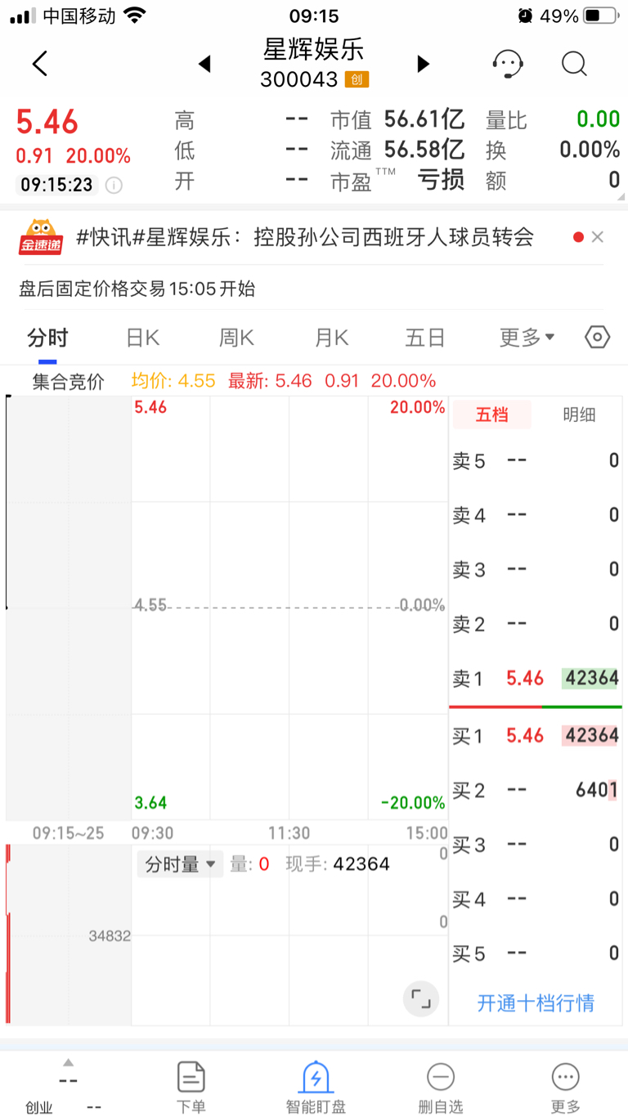Expand the 创业 index bar

point(68,1063)
